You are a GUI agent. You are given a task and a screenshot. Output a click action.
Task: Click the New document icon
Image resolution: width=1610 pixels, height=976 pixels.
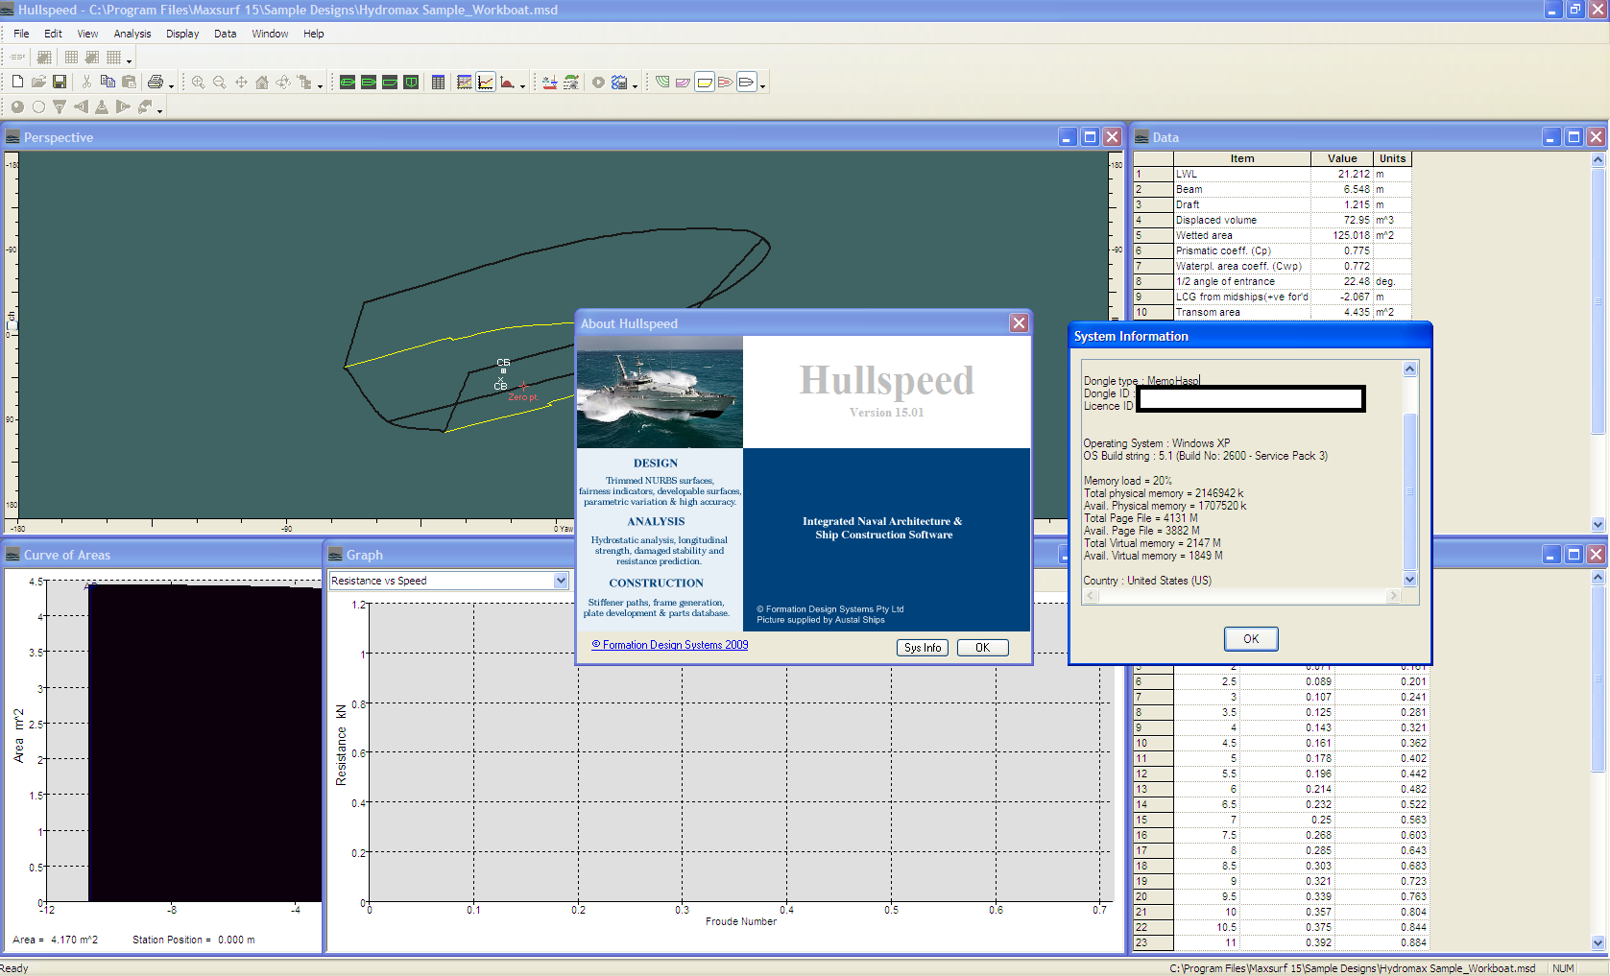[x=17, y=83]
